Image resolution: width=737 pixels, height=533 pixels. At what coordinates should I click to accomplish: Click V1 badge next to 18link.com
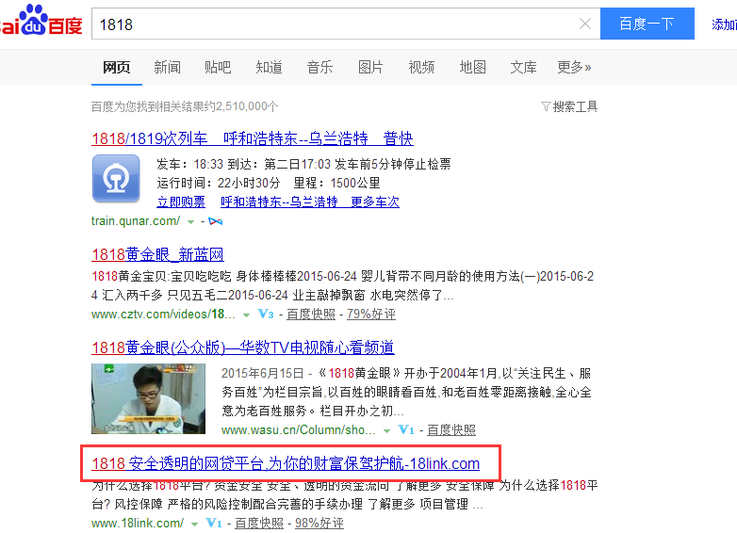tap(214, 523)
